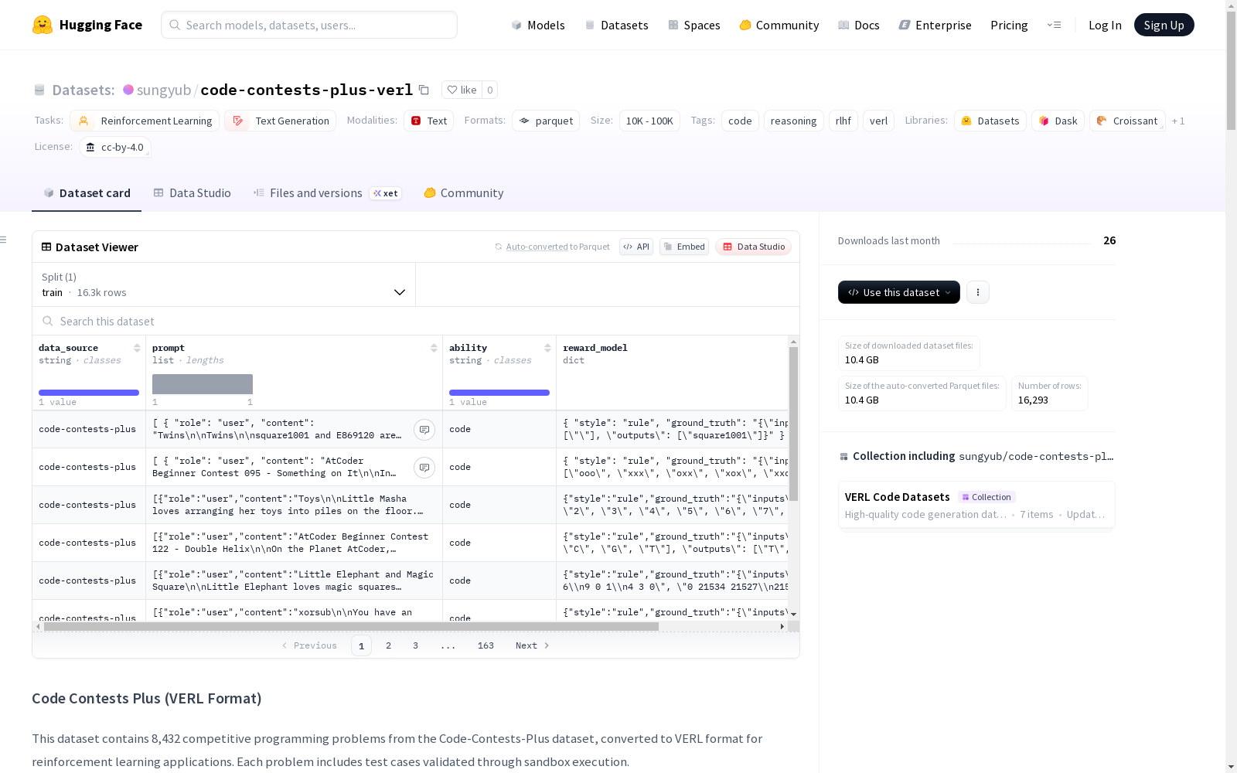Open the cc-by-4.0 license tag
Image resolution: width=1237 pixels, height=773 pixels.
(115, 147)
